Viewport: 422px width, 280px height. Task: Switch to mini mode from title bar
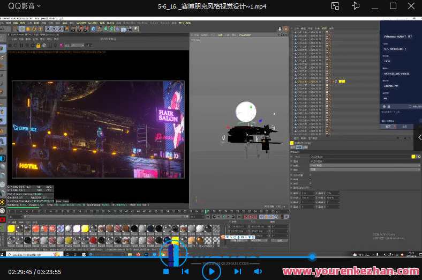tap(335, 6)
